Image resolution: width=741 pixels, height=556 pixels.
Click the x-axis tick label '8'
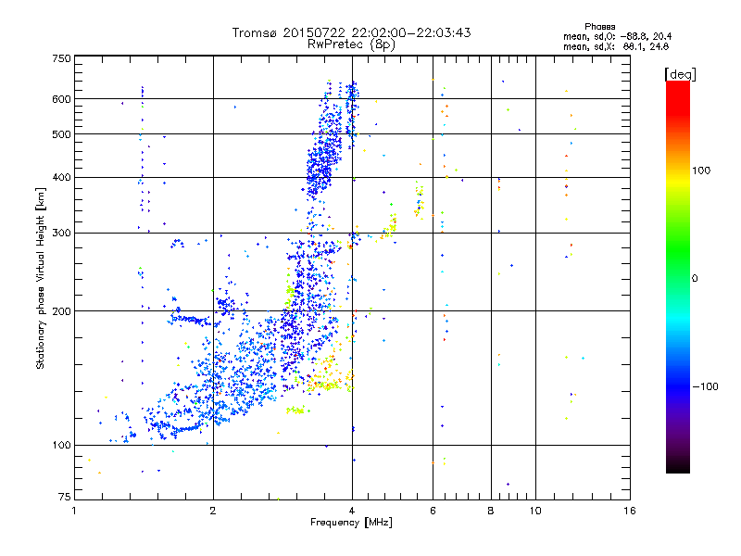coord(491,511)
